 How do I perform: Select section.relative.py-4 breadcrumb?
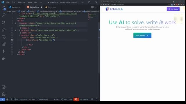(x=47, y=12)
